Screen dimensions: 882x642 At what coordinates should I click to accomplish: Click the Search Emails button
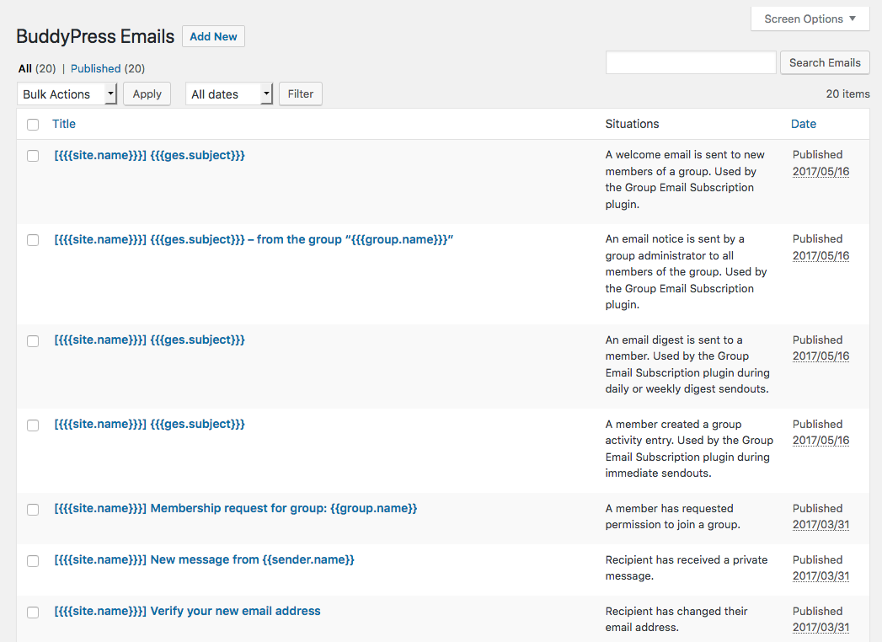click(825, 62)
